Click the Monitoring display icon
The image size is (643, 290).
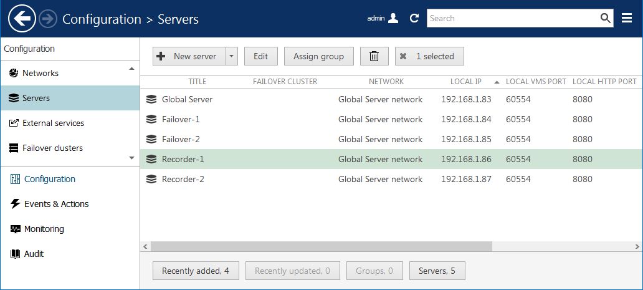pos(15,229)
